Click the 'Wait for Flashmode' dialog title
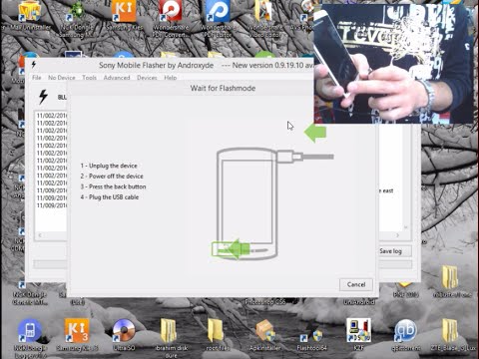 (223, 88)
